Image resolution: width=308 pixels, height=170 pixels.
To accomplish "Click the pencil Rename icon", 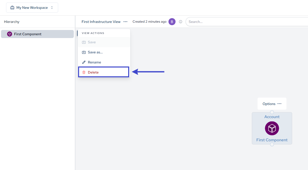I will pyautogui.click(x=84, y=62).
